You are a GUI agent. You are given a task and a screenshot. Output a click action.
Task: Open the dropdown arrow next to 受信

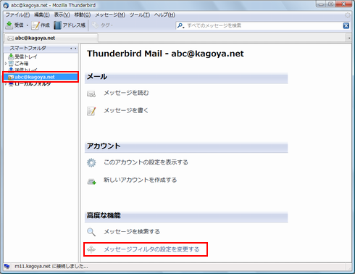click(x=28, y=25)
